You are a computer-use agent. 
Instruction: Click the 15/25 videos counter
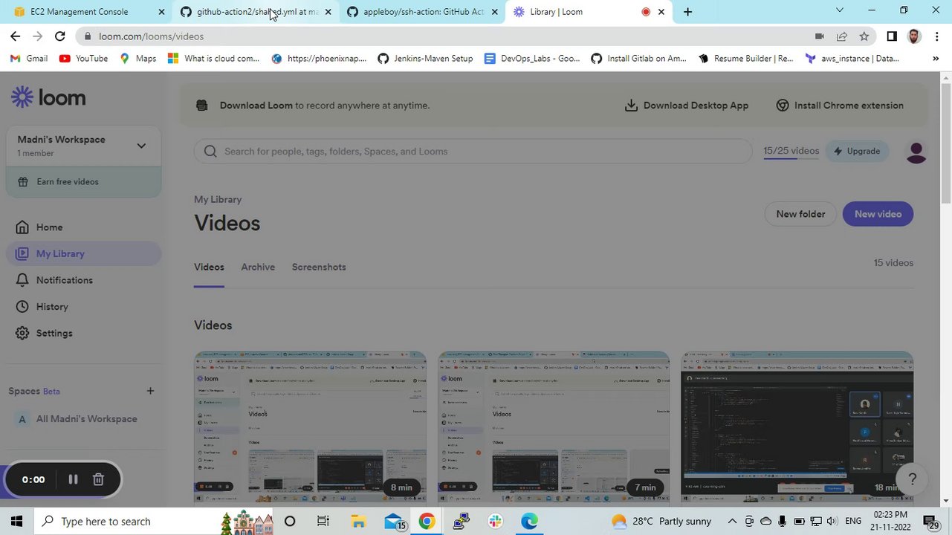pos(791,151)
